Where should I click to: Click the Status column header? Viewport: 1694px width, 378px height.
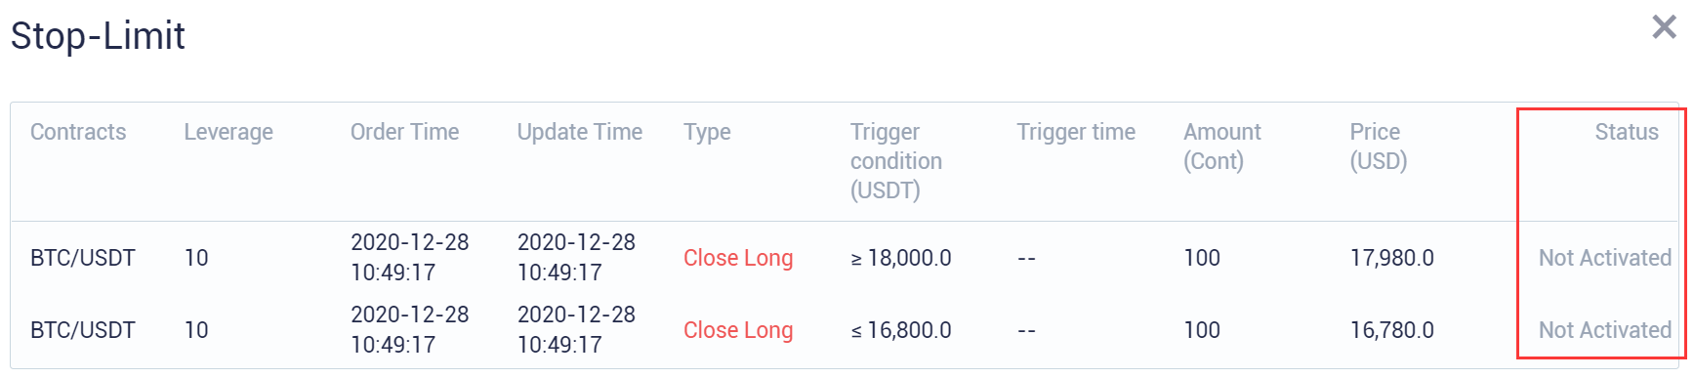point(1627,132)
